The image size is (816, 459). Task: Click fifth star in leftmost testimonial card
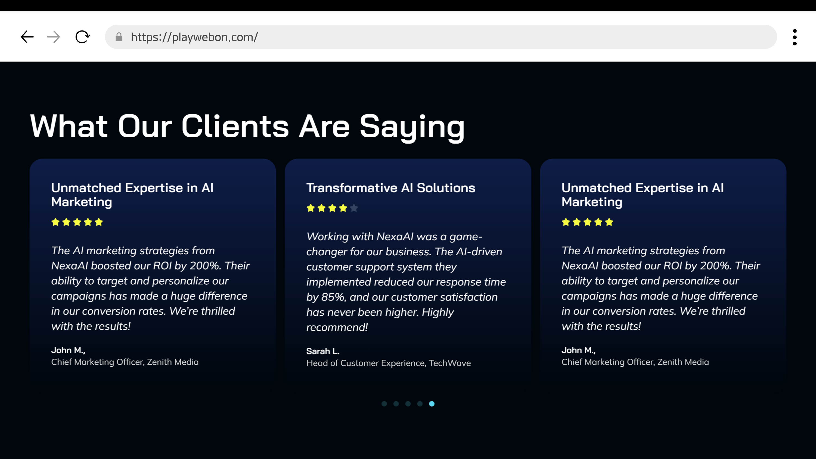(x=99, y=222)
